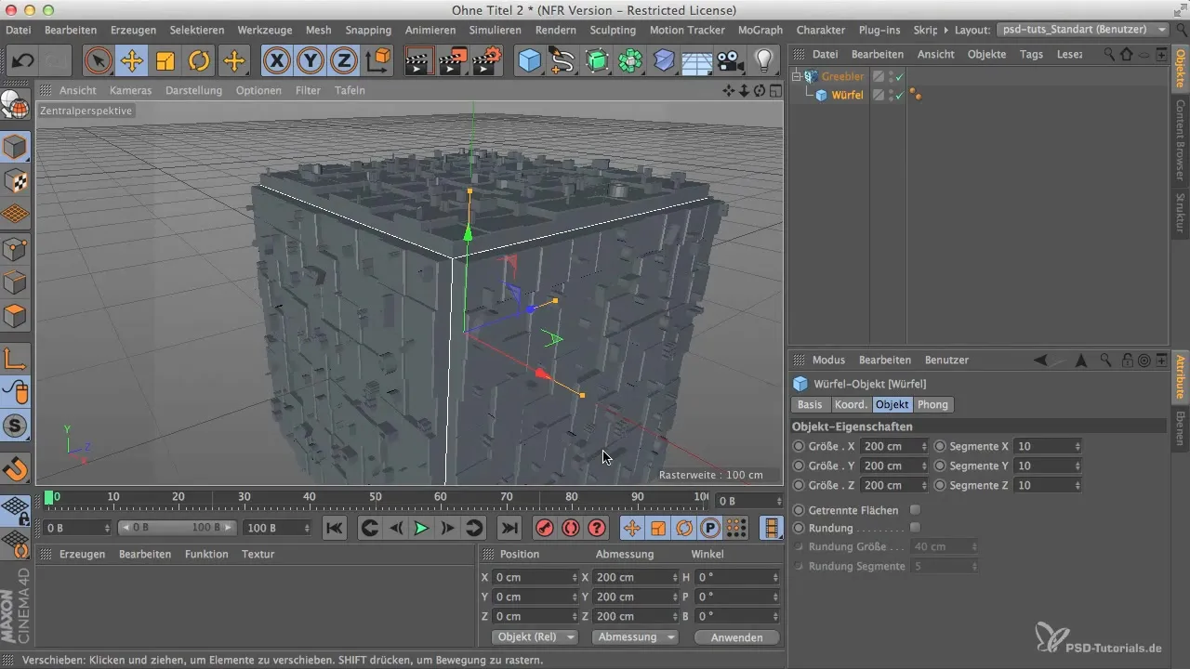
Task: Enable the Getrennte Flächen checkbox
Action: coord(915,510)
